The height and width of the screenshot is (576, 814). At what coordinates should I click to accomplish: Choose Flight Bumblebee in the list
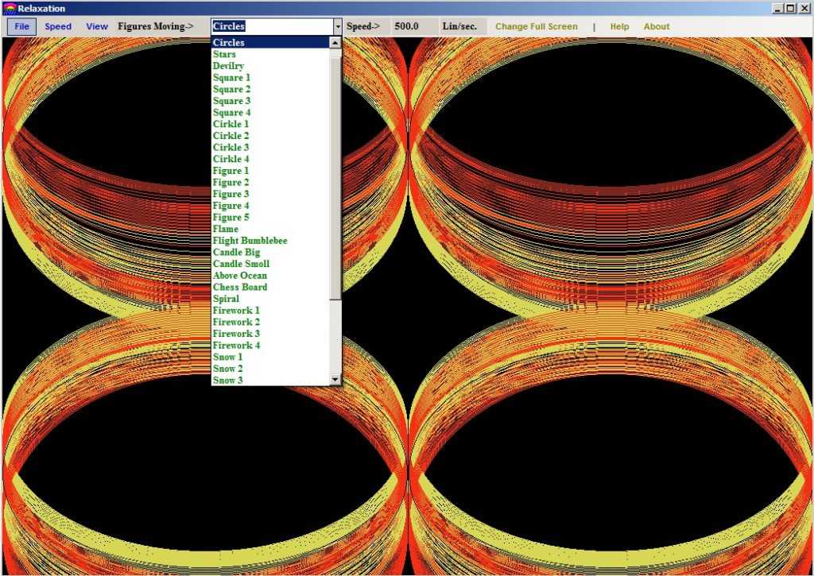click(250, 241)
